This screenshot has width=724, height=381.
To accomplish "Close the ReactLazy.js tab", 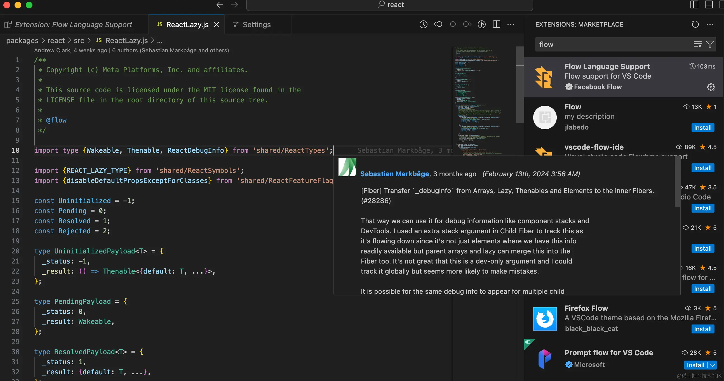I will click(217, 25).
